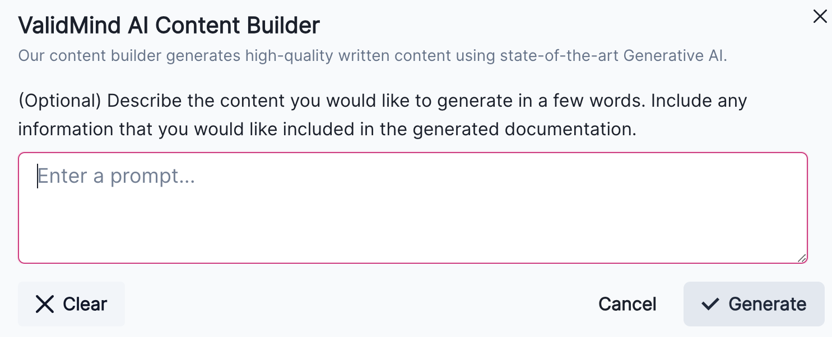This screenshot has width=832, height=337.
Task: Activate Generate to create AI content
Action: pos(754,304)
